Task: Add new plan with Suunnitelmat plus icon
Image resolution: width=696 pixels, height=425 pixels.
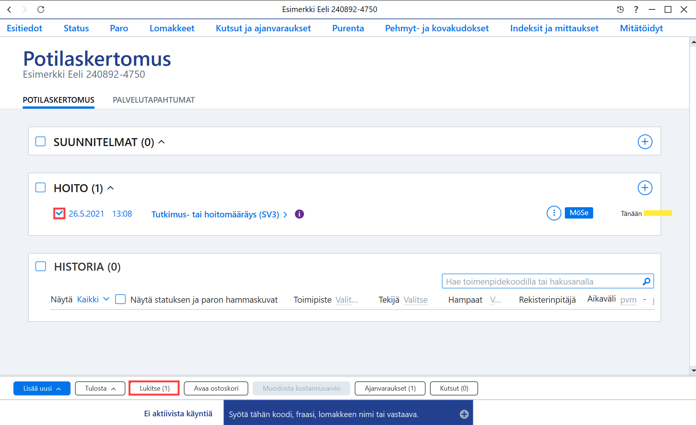Action: (645, 142)
